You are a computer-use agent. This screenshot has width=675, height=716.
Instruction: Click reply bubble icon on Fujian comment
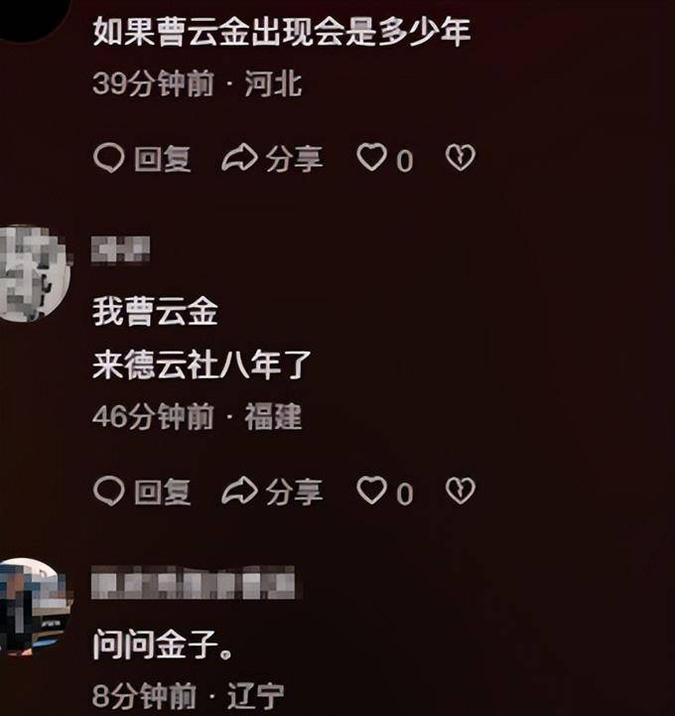(x=108, y=491)
